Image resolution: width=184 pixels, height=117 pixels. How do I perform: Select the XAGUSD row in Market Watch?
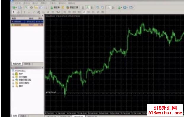tap(27, 25)
